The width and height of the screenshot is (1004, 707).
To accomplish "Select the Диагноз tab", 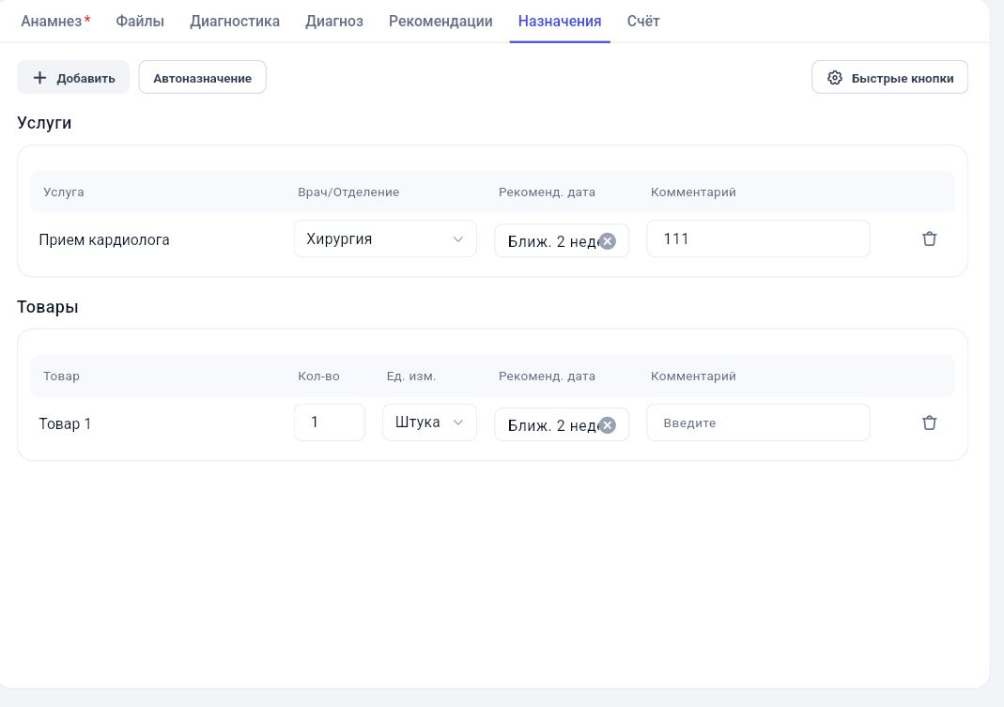I will [334, 22].
